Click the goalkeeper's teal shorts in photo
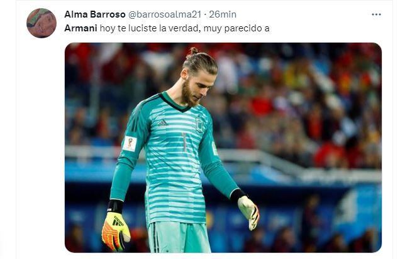 point(179,237)
